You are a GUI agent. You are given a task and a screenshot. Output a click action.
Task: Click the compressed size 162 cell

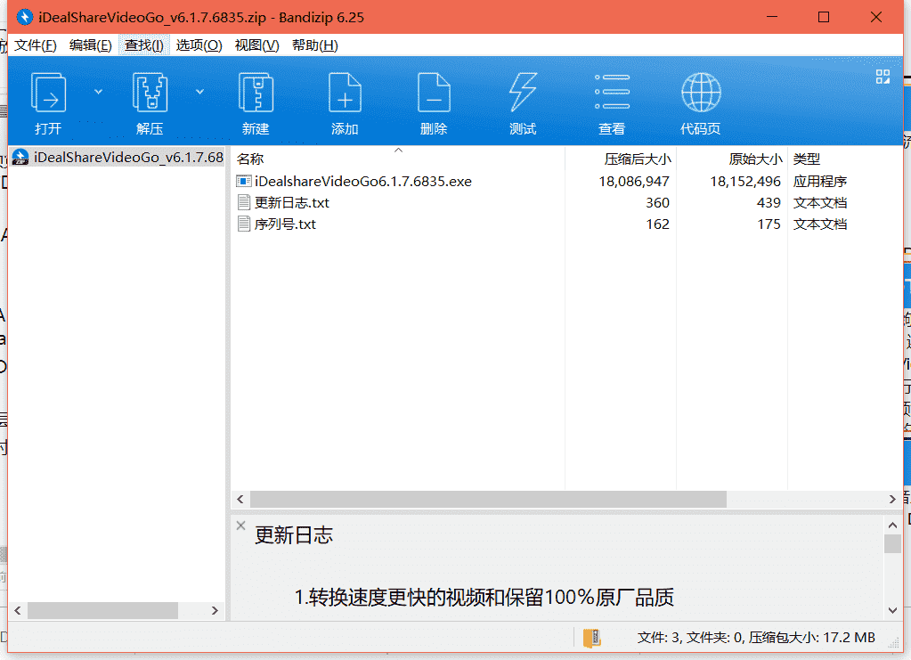[x=657, y=224]
